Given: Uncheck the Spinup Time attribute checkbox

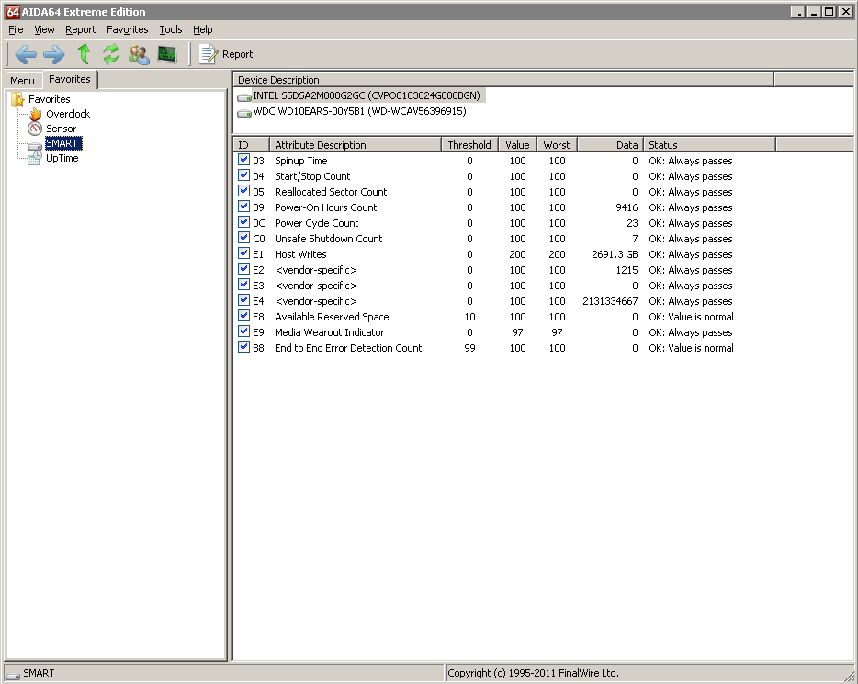Looking at the screenshot, I should 243,160.
